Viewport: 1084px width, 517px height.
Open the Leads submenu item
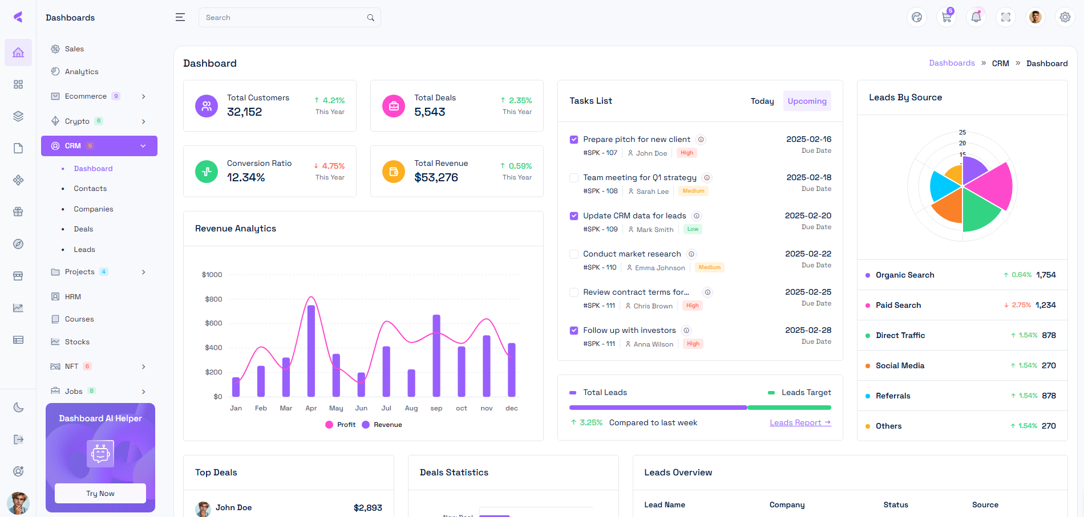click(84, 250)
